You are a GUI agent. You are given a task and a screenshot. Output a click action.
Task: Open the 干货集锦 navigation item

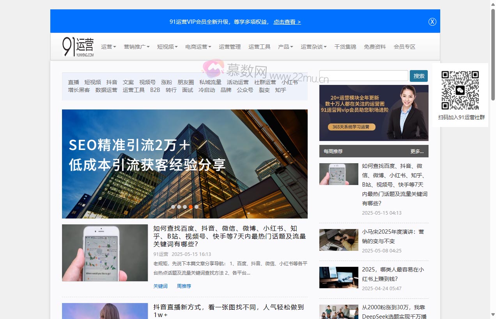(x=345, y=46)
